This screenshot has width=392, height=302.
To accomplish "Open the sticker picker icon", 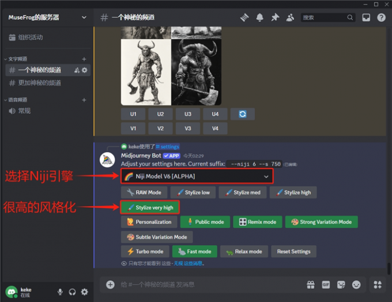I will (x=341, y=285).
